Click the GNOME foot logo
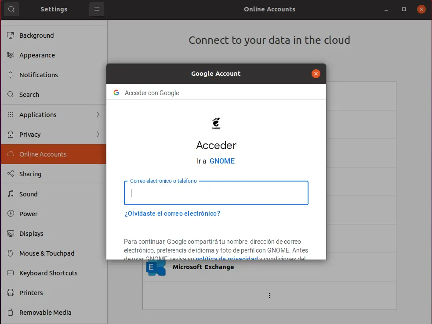 [x=216, y=123]
